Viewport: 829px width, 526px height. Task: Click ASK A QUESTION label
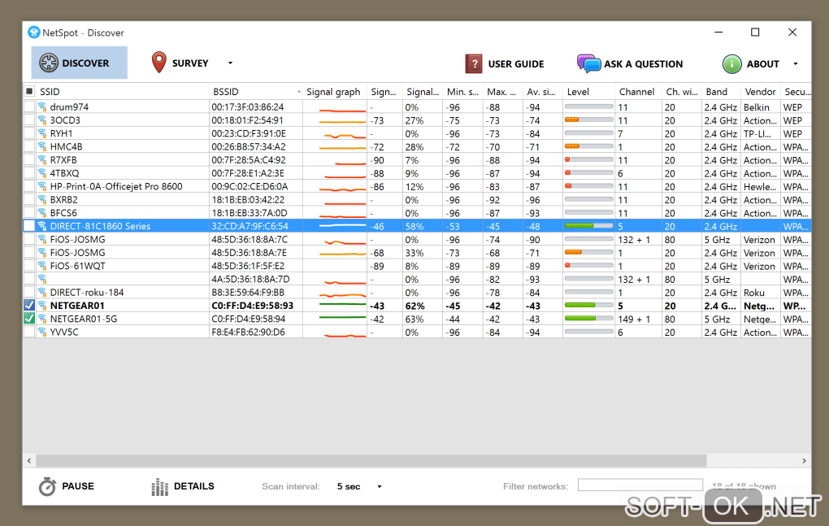(x=644, y=64)
